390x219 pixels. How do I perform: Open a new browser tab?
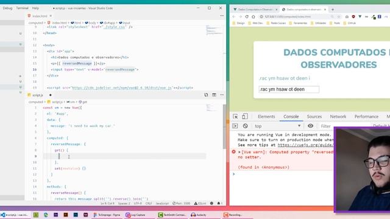pos(333,10)
